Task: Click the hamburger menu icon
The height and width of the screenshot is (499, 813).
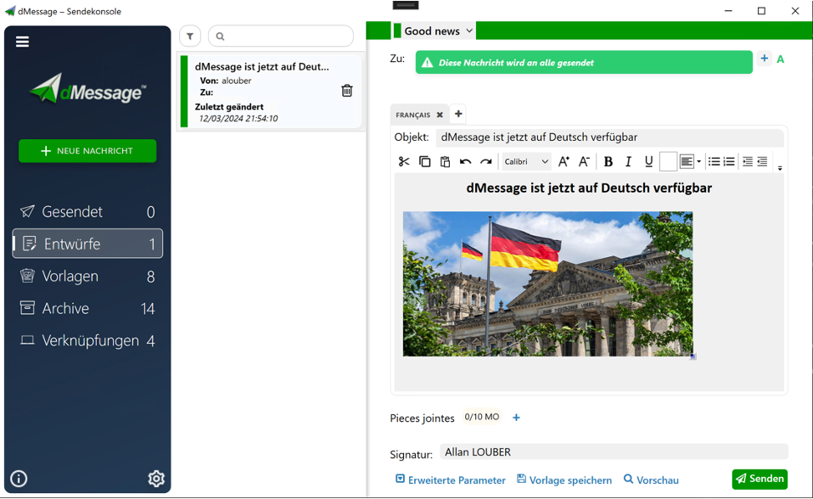Action: [22, 42]
